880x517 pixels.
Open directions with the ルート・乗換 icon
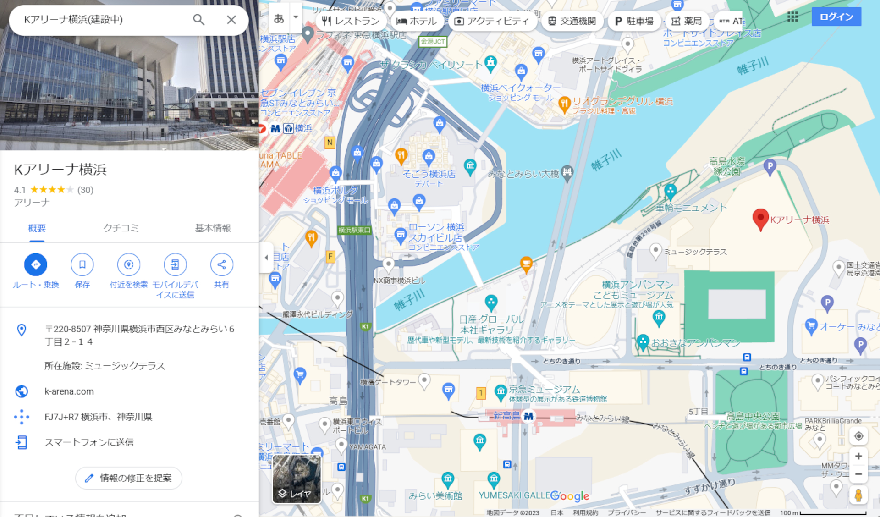36,264
